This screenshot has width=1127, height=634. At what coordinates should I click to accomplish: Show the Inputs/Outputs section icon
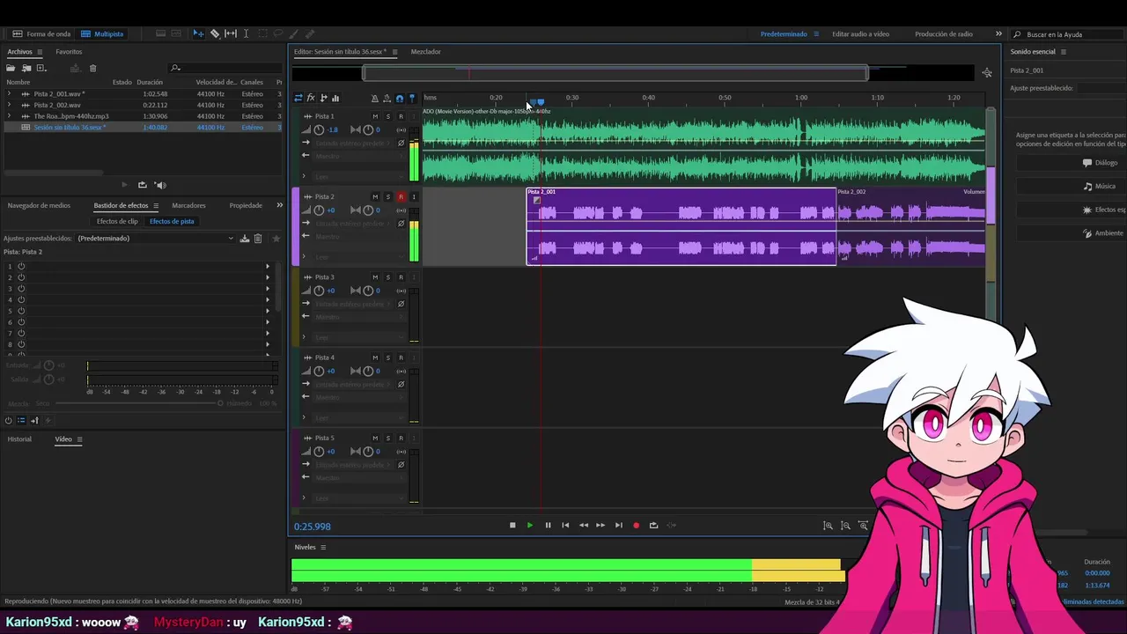point(298,98)
